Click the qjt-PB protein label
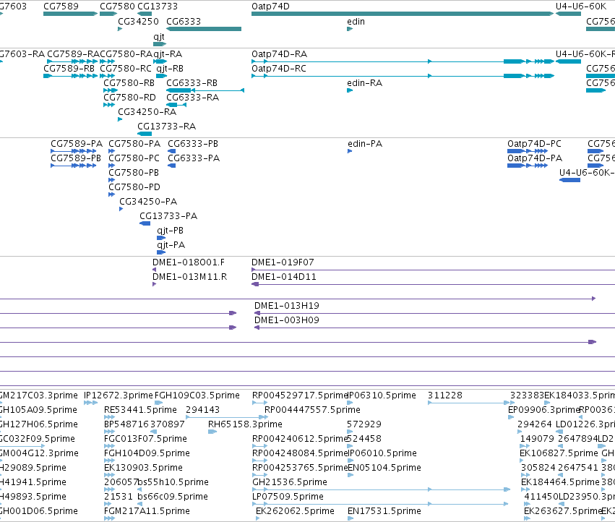Image resolution: width=615 pixels, height=522 pixels. 171,231
